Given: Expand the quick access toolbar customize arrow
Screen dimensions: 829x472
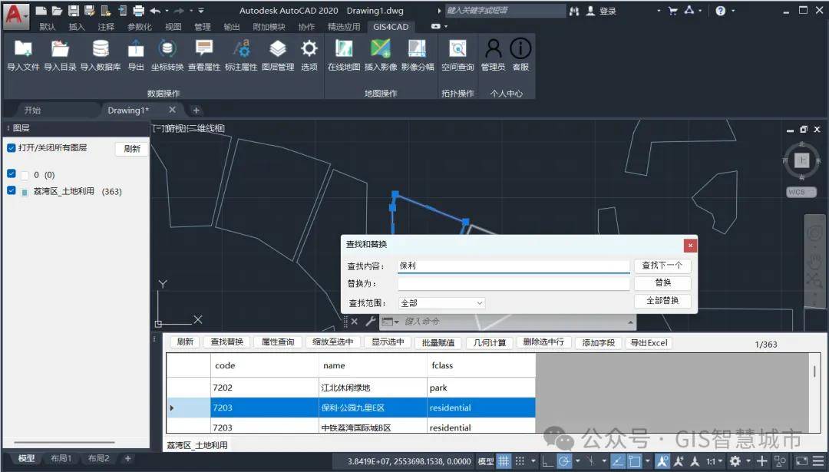Looking at the screenshot, I should tap(201, 11).
